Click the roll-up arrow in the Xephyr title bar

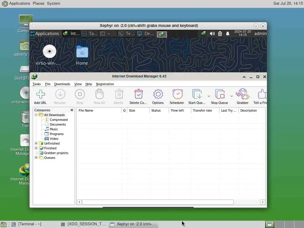pyautogui.click(x=256, y=26)
